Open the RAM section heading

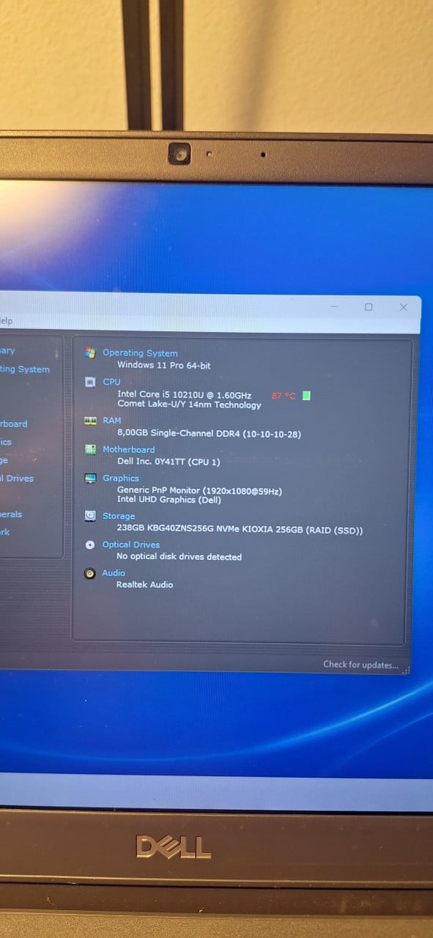(x=112, y=421)
